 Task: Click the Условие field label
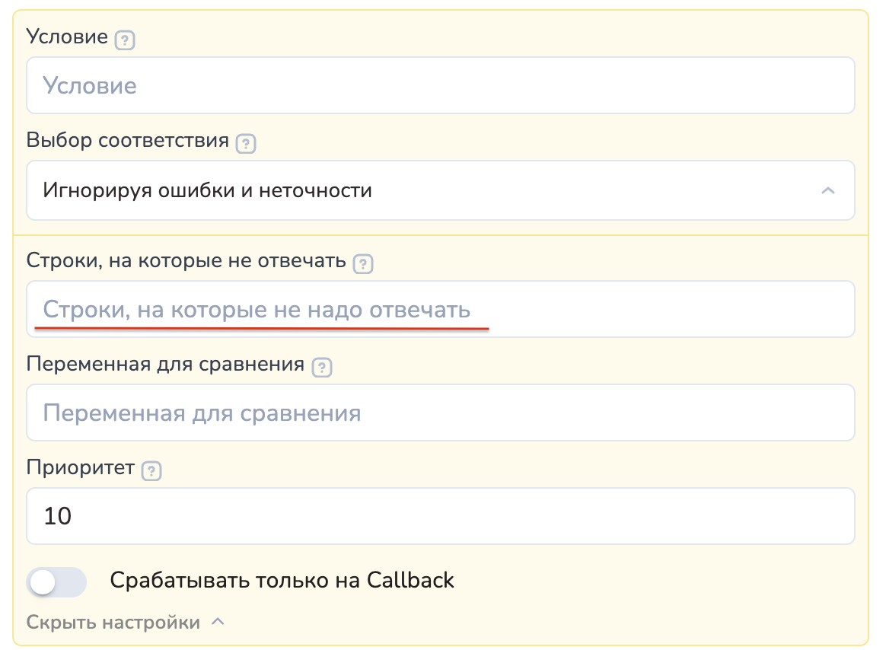(67, 37)
